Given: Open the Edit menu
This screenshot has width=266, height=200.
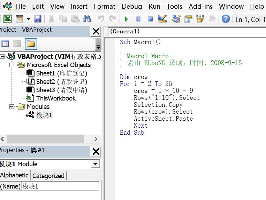Looking at the screenshot, I should [x=38, y=6].
